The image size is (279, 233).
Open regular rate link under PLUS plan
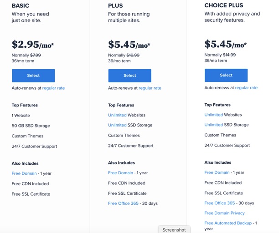tap(150, 88)
